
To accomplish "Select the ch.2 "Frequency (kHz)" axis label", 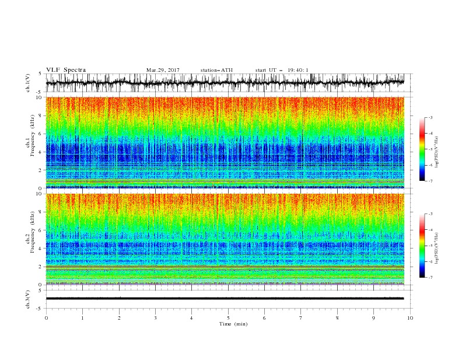I will point(32,231).
